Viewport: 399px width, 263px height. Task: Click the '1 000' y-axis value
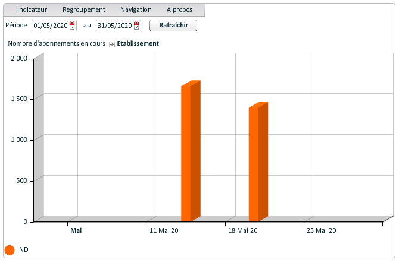click(x=19, y=140)
